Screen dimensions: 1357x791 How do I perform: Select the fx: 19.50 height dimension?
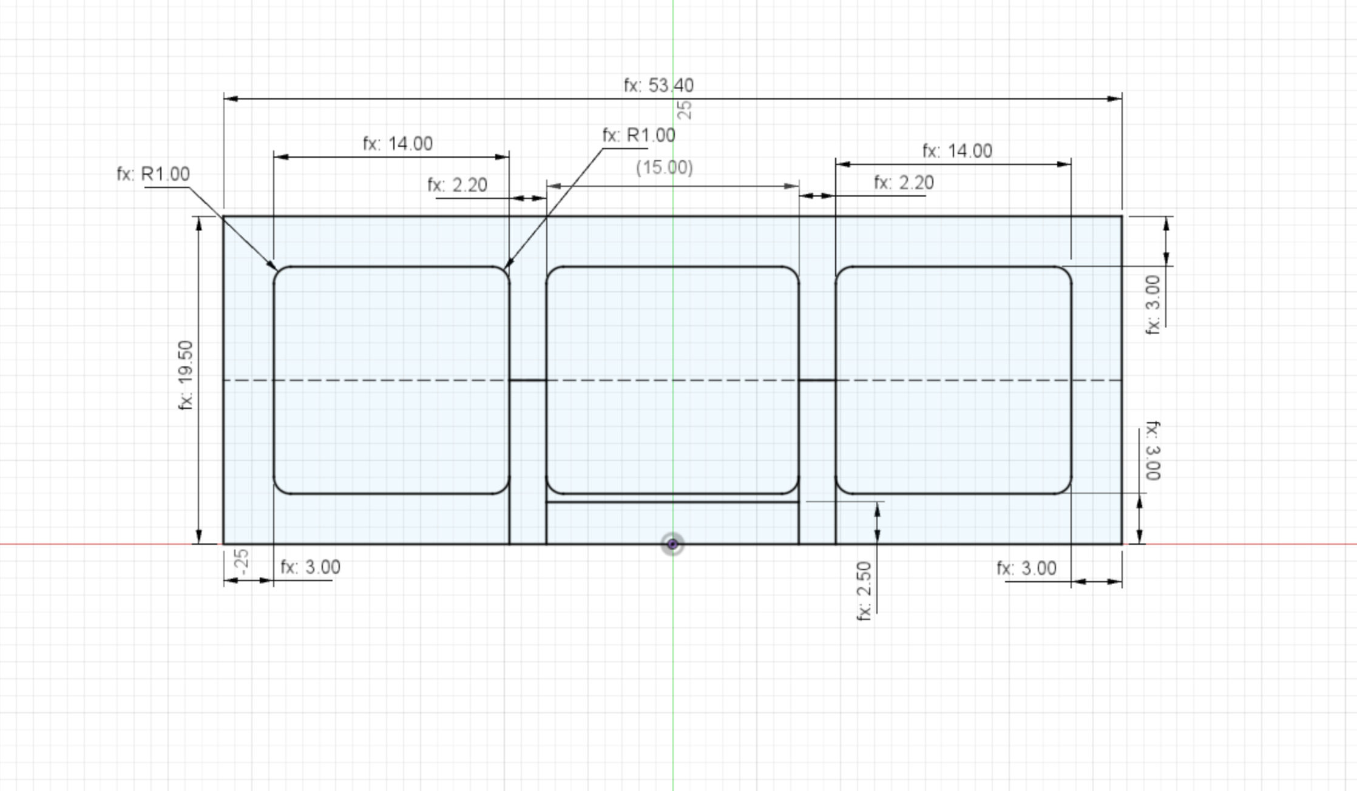click(186, 375)
